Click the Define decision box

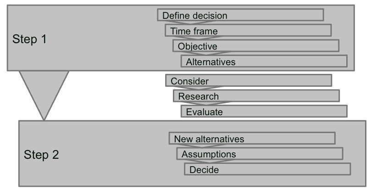coord(240,15)
